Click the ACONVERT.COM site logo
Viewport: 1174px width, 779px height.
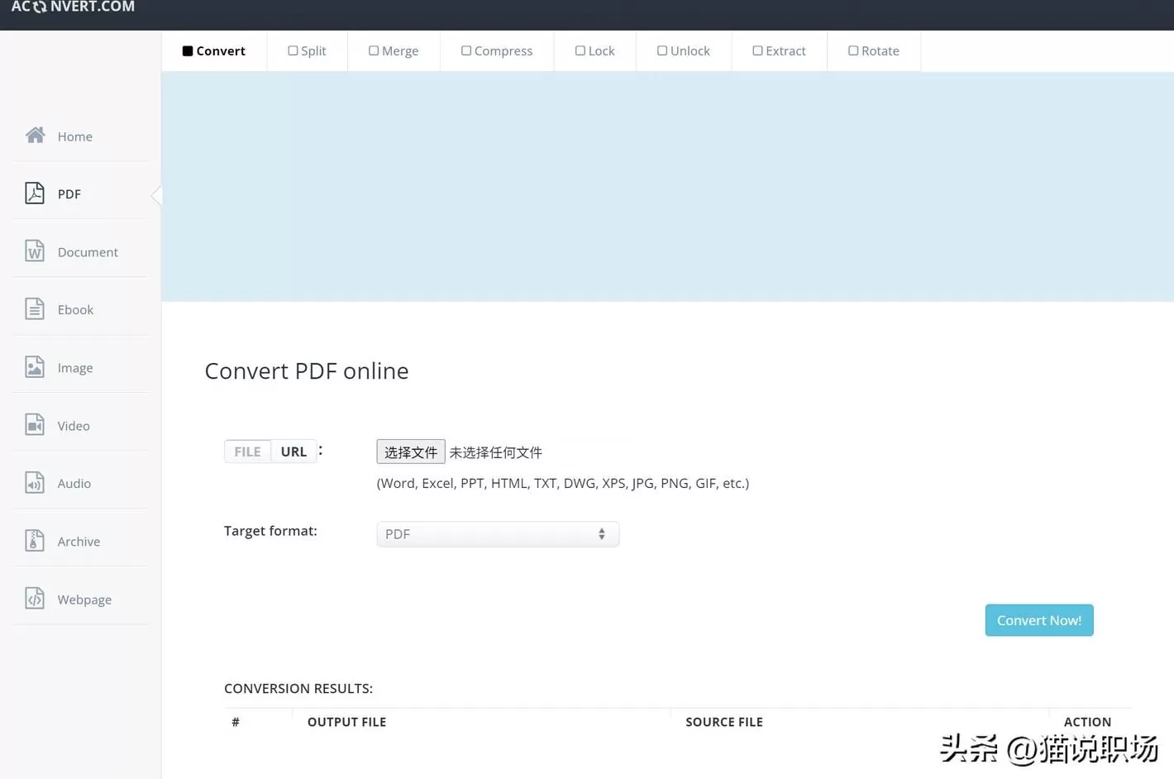pos(73,7)
